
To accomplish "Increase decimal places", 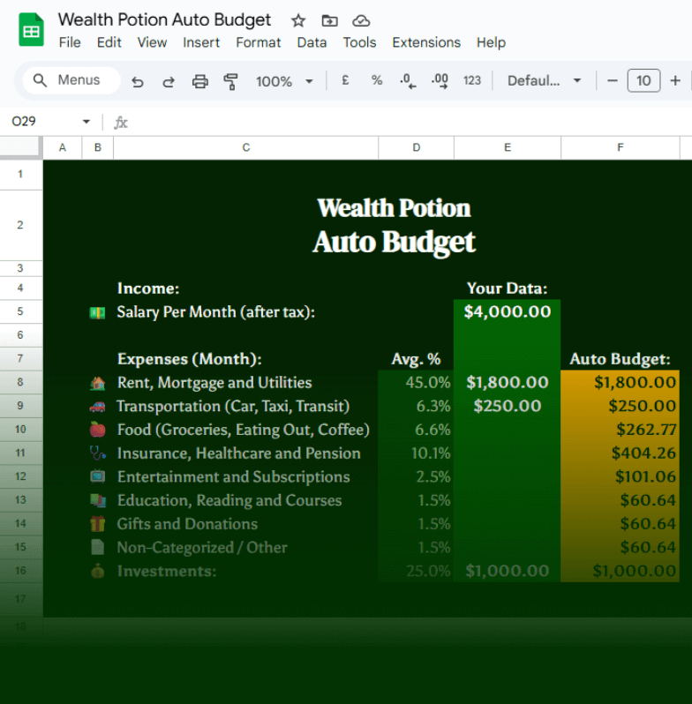I will pyautogui.click(x=440, y=80).
